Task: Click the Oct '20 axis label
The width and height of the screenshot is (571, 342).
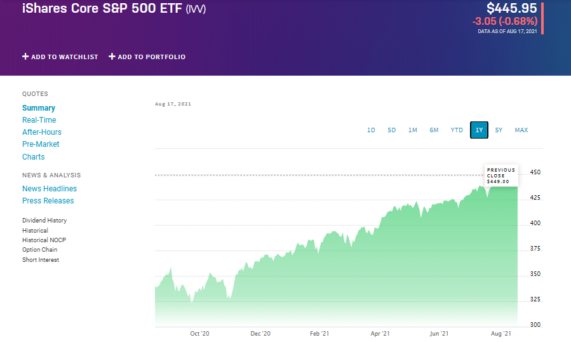Action: pos(199,333)
